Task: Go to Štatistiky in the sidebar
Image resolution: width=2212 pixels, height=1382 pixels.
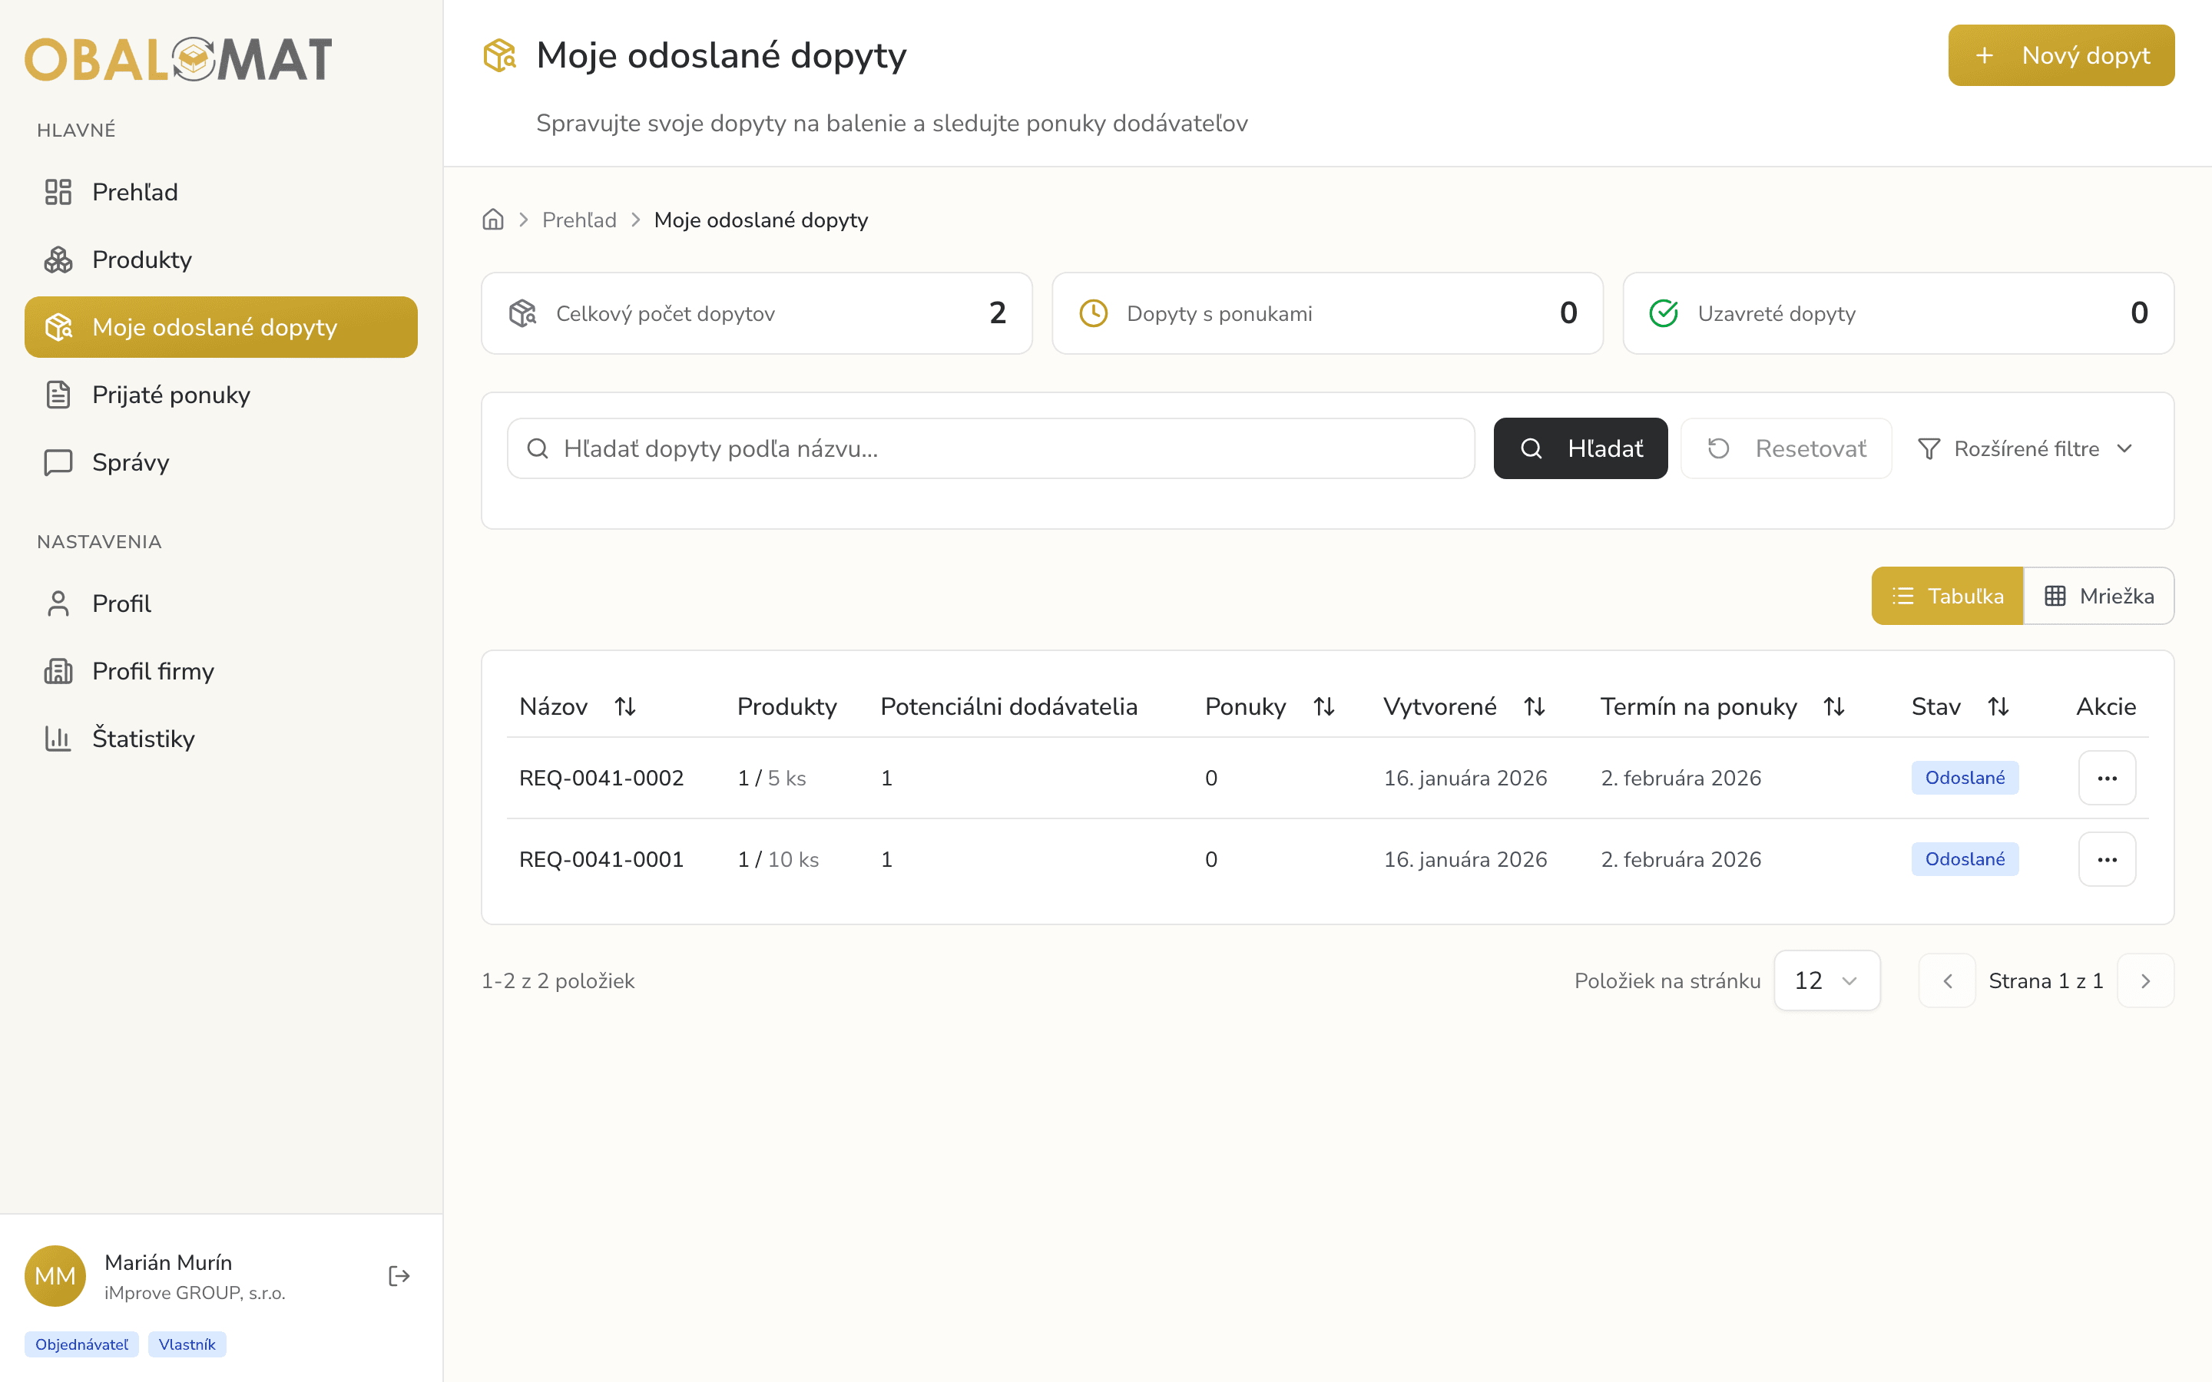Action: tap(144, 739)
